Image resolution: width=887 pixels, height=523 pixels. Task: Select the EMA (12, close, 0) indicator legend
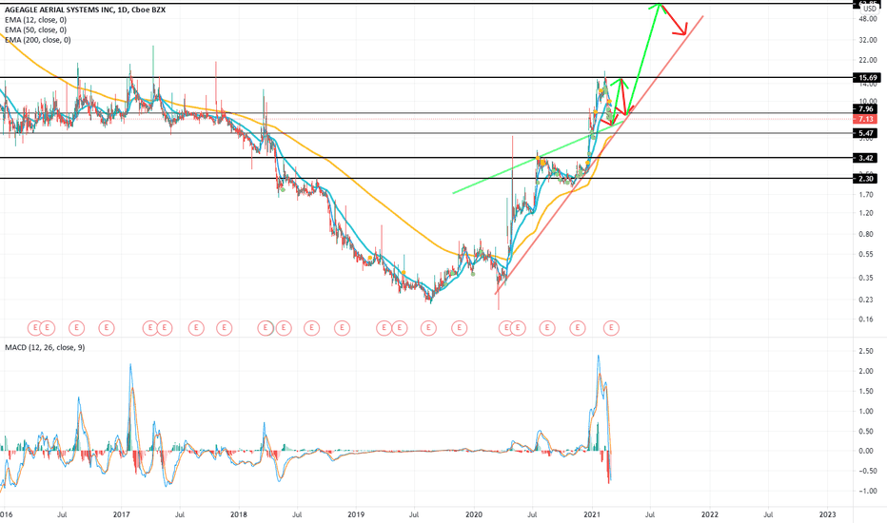coord(35,20)
